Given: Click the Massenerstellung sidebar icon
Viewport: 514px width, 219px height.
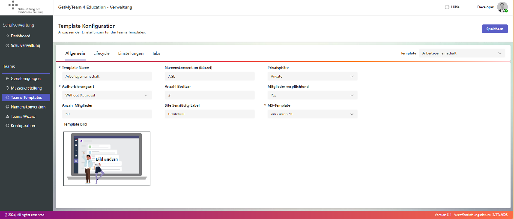Looking at the screenshot, I should pyautogui.click(x=7, y=88).
